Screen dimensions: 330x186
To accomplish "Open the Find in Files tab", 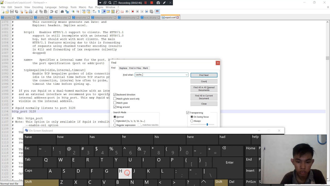I will (135, 68).
